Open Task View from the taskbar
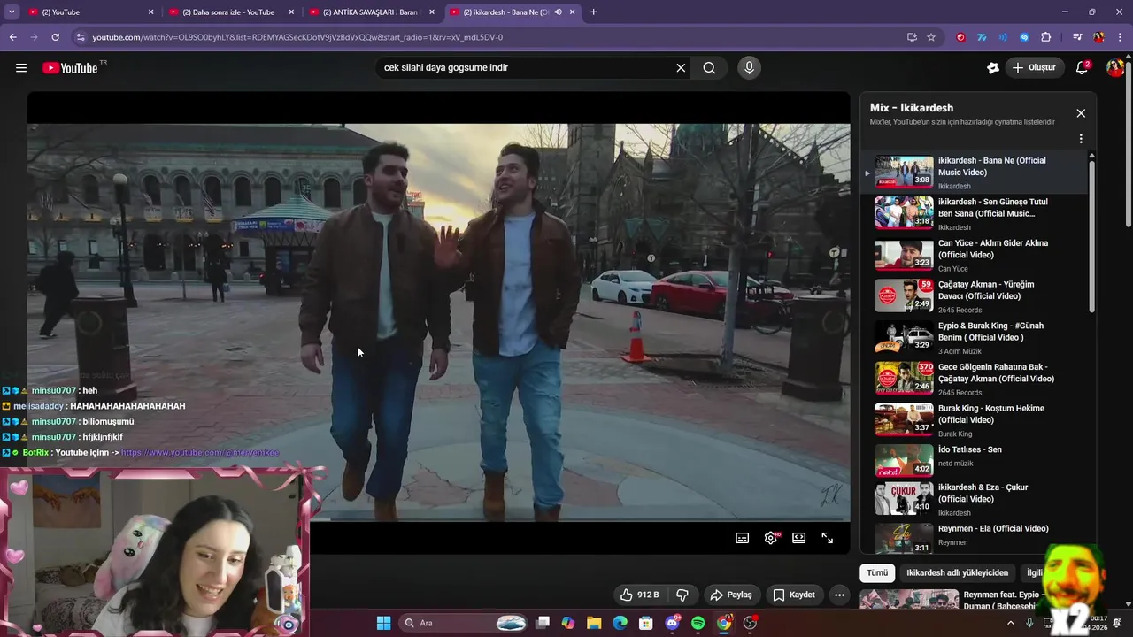The height and width of the screenshot is (637, 1133). (x=543, y=623)
